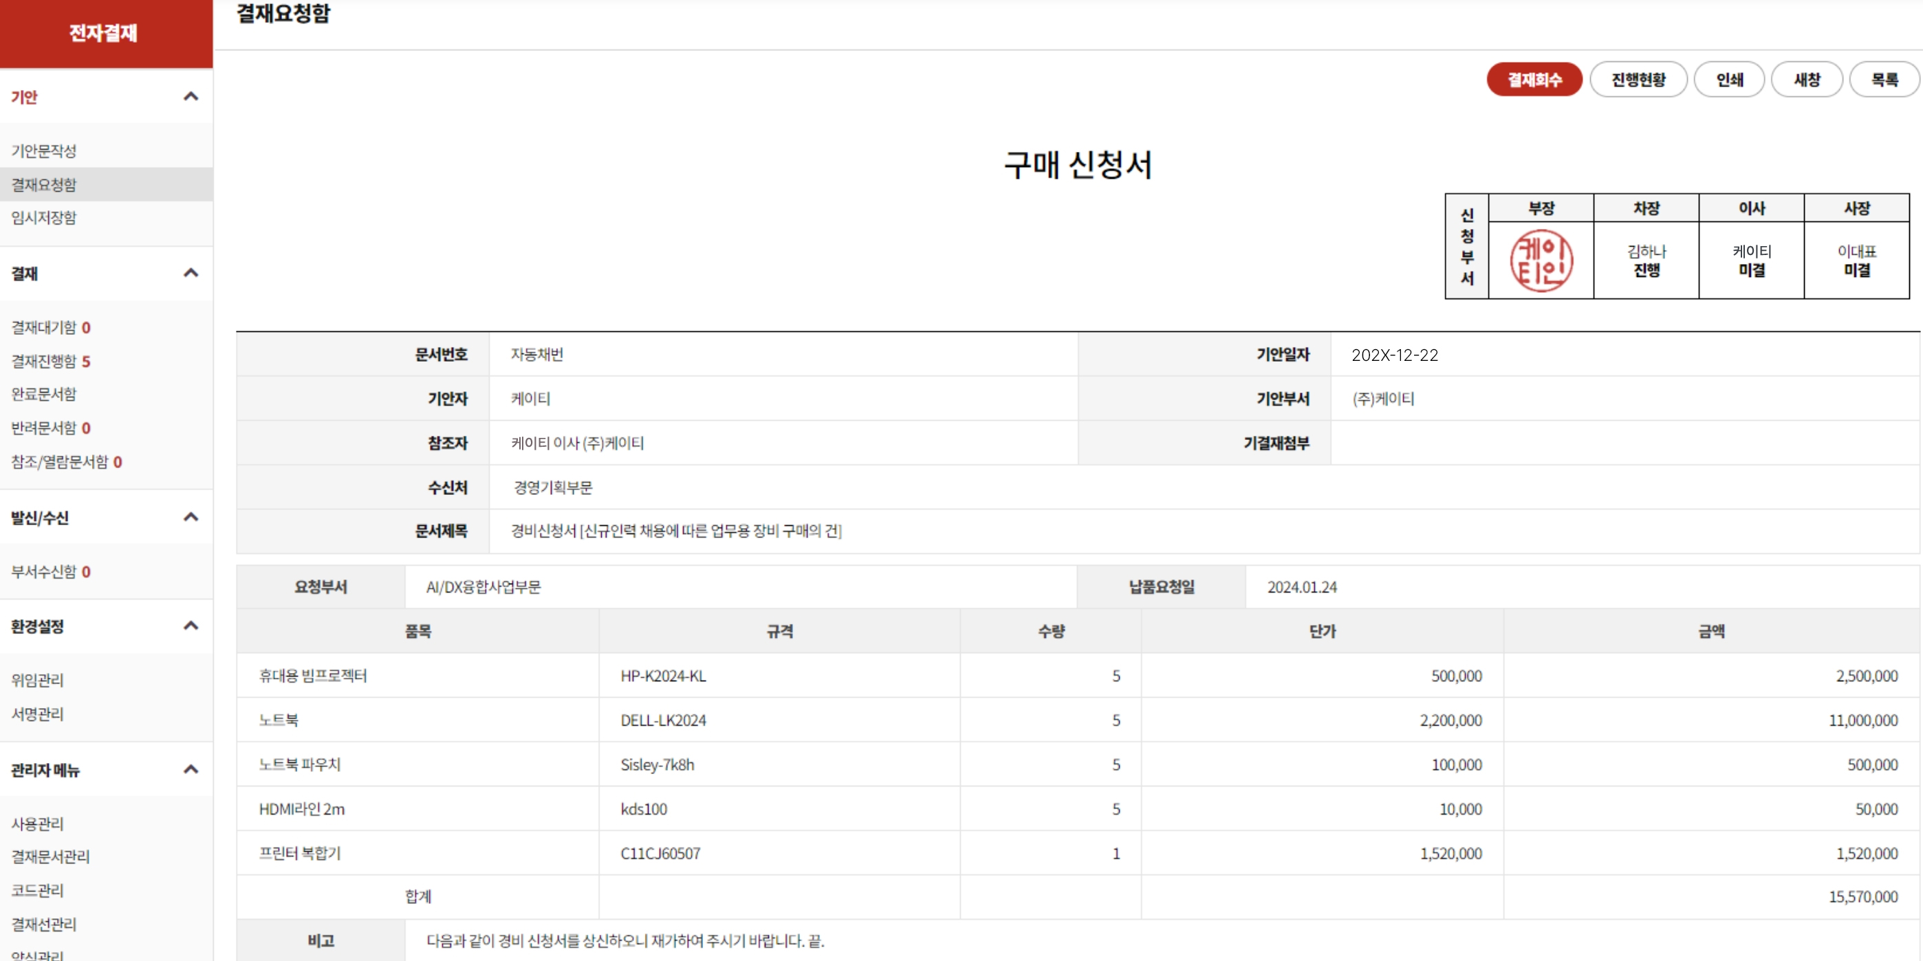Open 사용관리 admin menu
Viewport: 1923px width, 961px height.
click(x=37, y=824)
